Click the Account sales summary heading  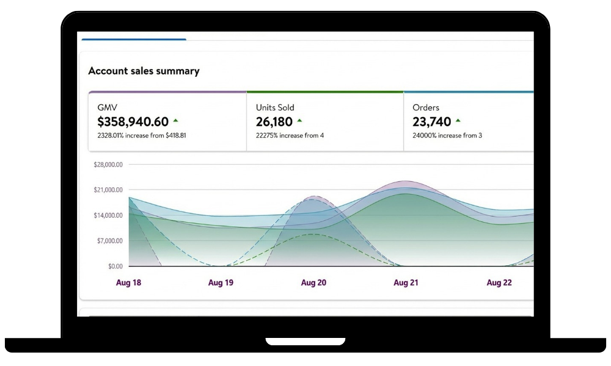(x=144, y=71)
